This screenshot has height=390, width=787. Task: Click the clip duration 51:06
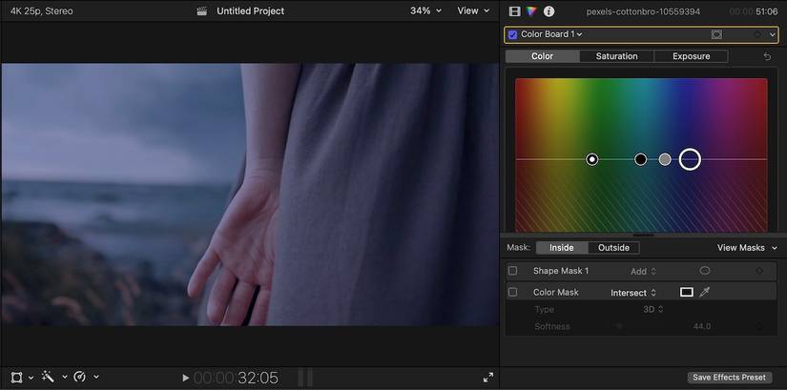[x=766, y=11]
